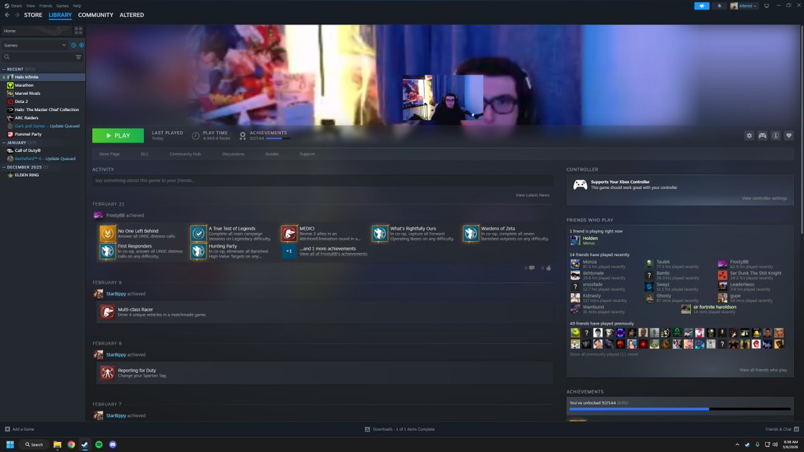Click the library search magnifier icon
Screen dimensions: 804x452
pos(7,57)
